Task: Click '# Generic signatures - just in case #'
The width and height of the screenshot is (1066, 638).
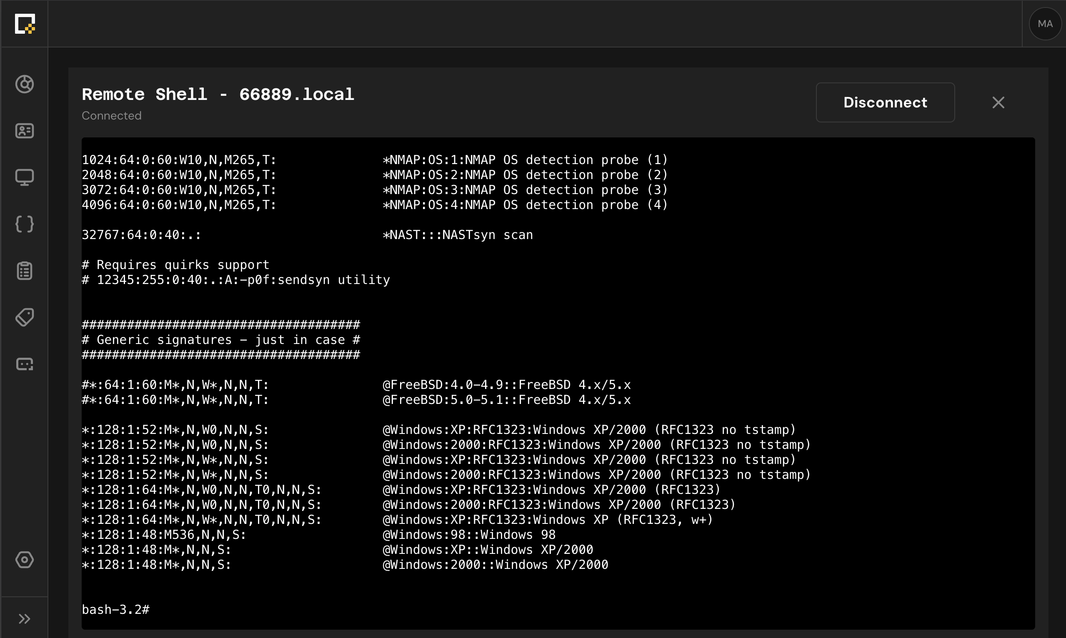Action: click(221, 340)
